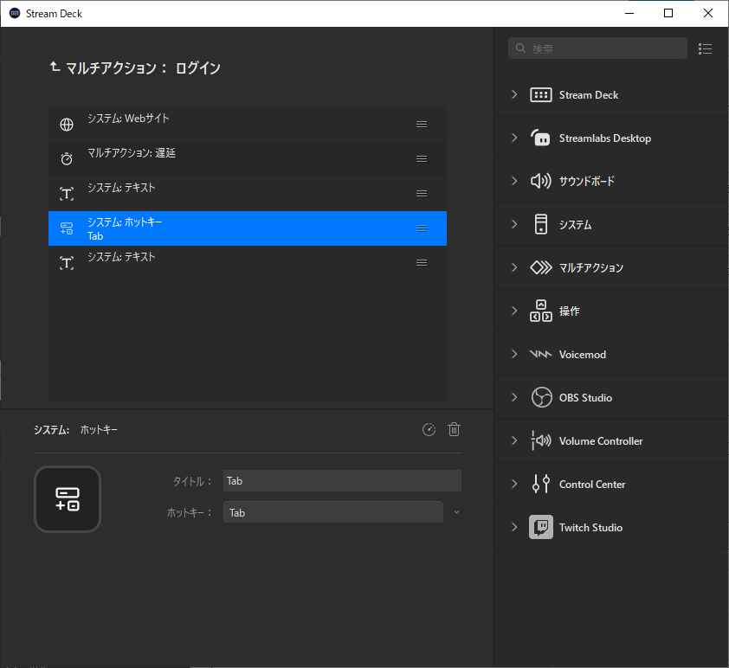The width and height of the screenshot is (729, 668).
Task: Expand the Stream Deck category chevron
Action: [x=514, y=94]
